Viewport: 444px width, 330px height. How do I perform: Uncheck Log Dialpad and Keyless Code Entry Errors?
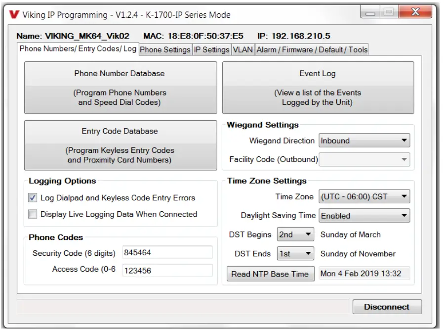pos(32,197)
